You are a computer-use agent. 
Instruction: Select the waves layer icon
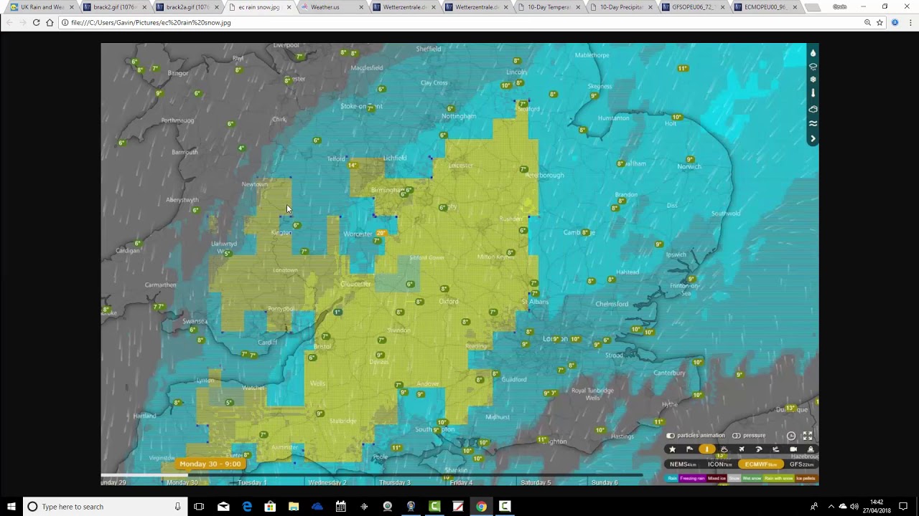(x=813, y=123)
